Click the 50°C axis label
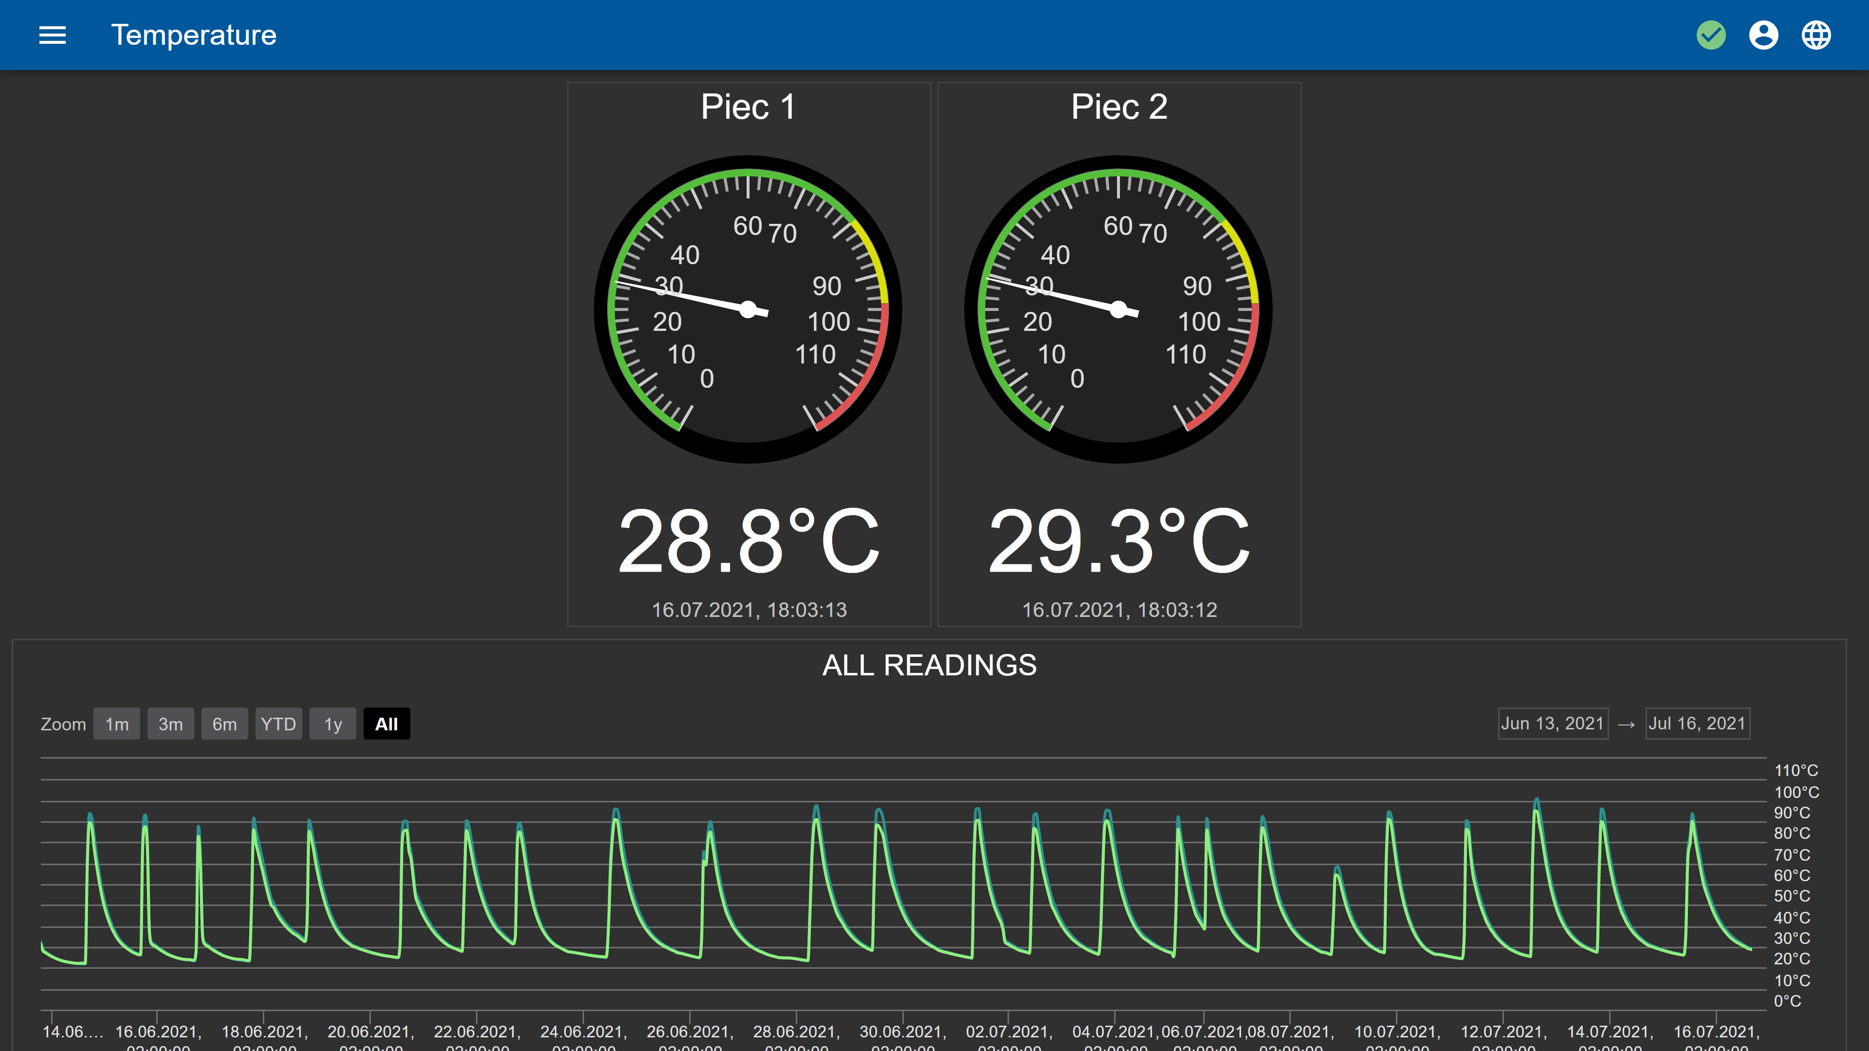 (x=1792, y=896)
